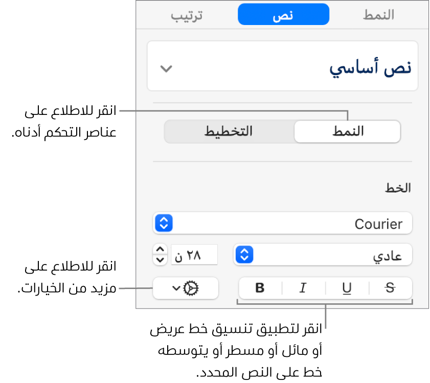The width and height of the screenshot is (430, 383).
Task: Click the blue arrows on Courier font popup
Action: (164, 223)
